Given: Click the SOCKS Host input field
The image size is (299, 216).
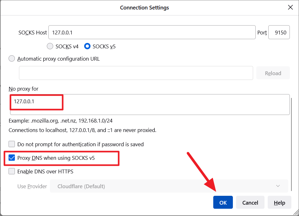Looking at the screenshot, I should pyautogui.click(x=152, y=32).
